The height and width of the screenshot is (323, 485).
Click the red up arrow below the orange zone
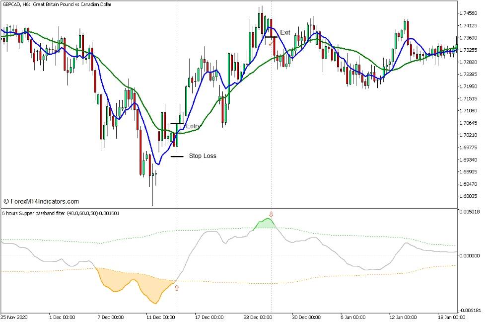pos(177,289)
